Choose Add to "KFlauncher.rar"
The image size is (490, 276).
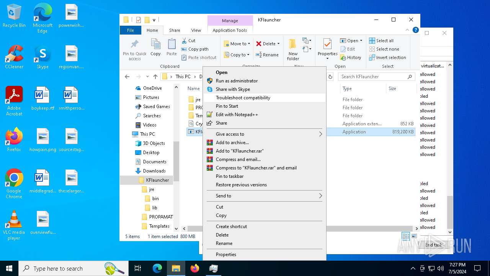click(x=265, y=151)
